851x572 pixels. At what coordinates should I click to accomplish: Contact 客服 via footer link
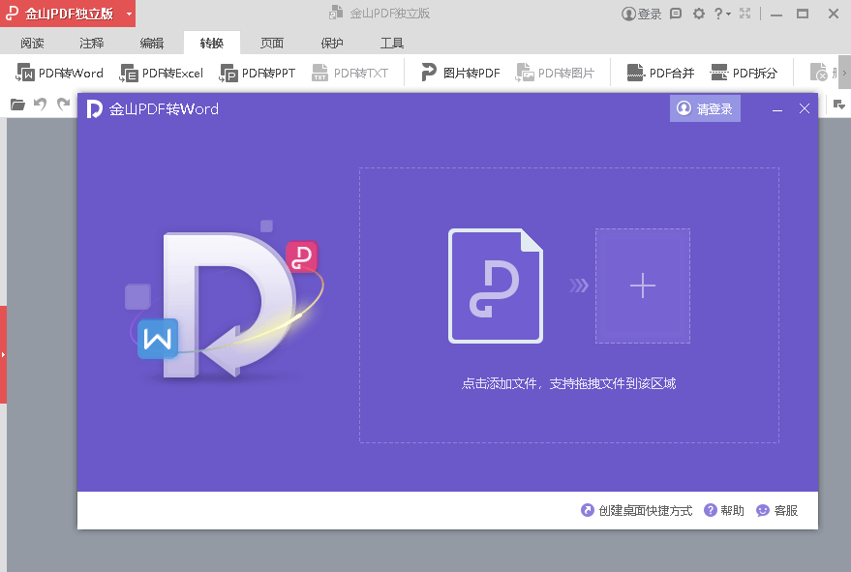point(777,510)
